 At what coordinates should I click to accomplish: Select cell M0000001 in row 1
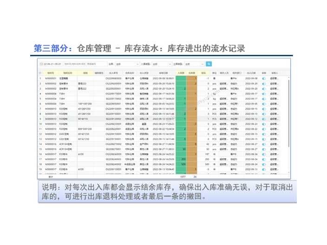pyautogui.click(x=51, y=78)
